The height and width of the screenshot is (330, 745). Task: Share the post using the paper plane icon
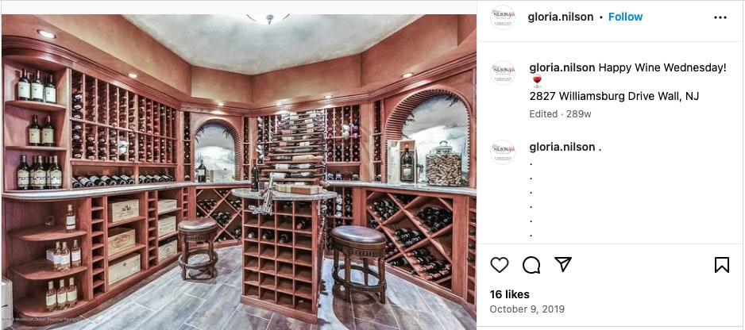pyautogui.click(x=563, y=264)
